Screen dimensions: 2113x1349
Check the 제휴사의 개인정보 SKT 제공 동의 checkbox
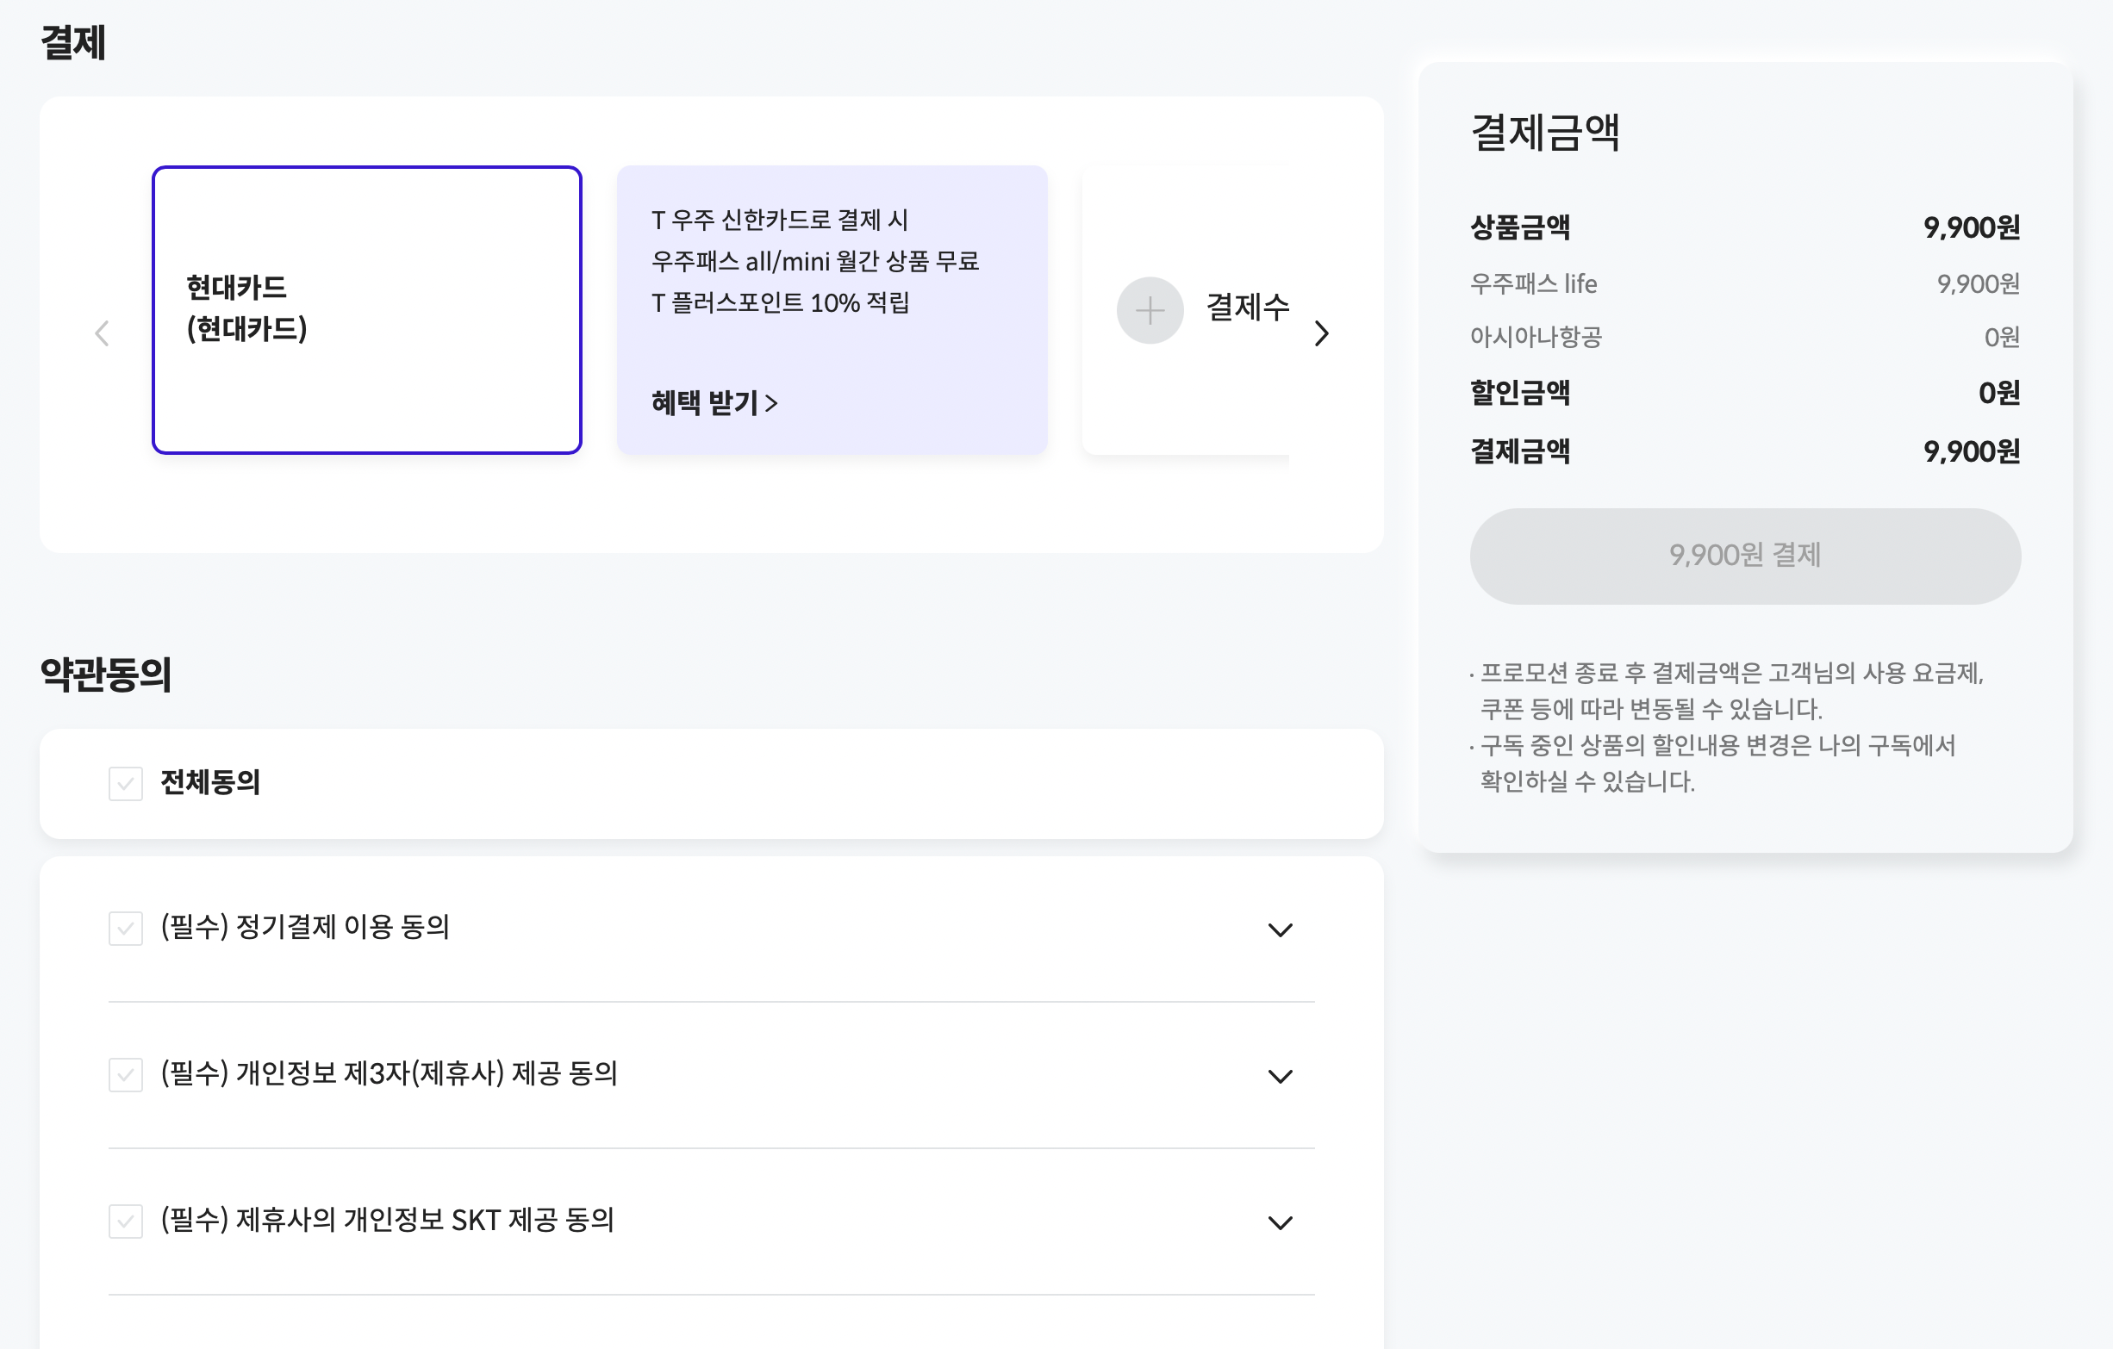point(126,1222)
